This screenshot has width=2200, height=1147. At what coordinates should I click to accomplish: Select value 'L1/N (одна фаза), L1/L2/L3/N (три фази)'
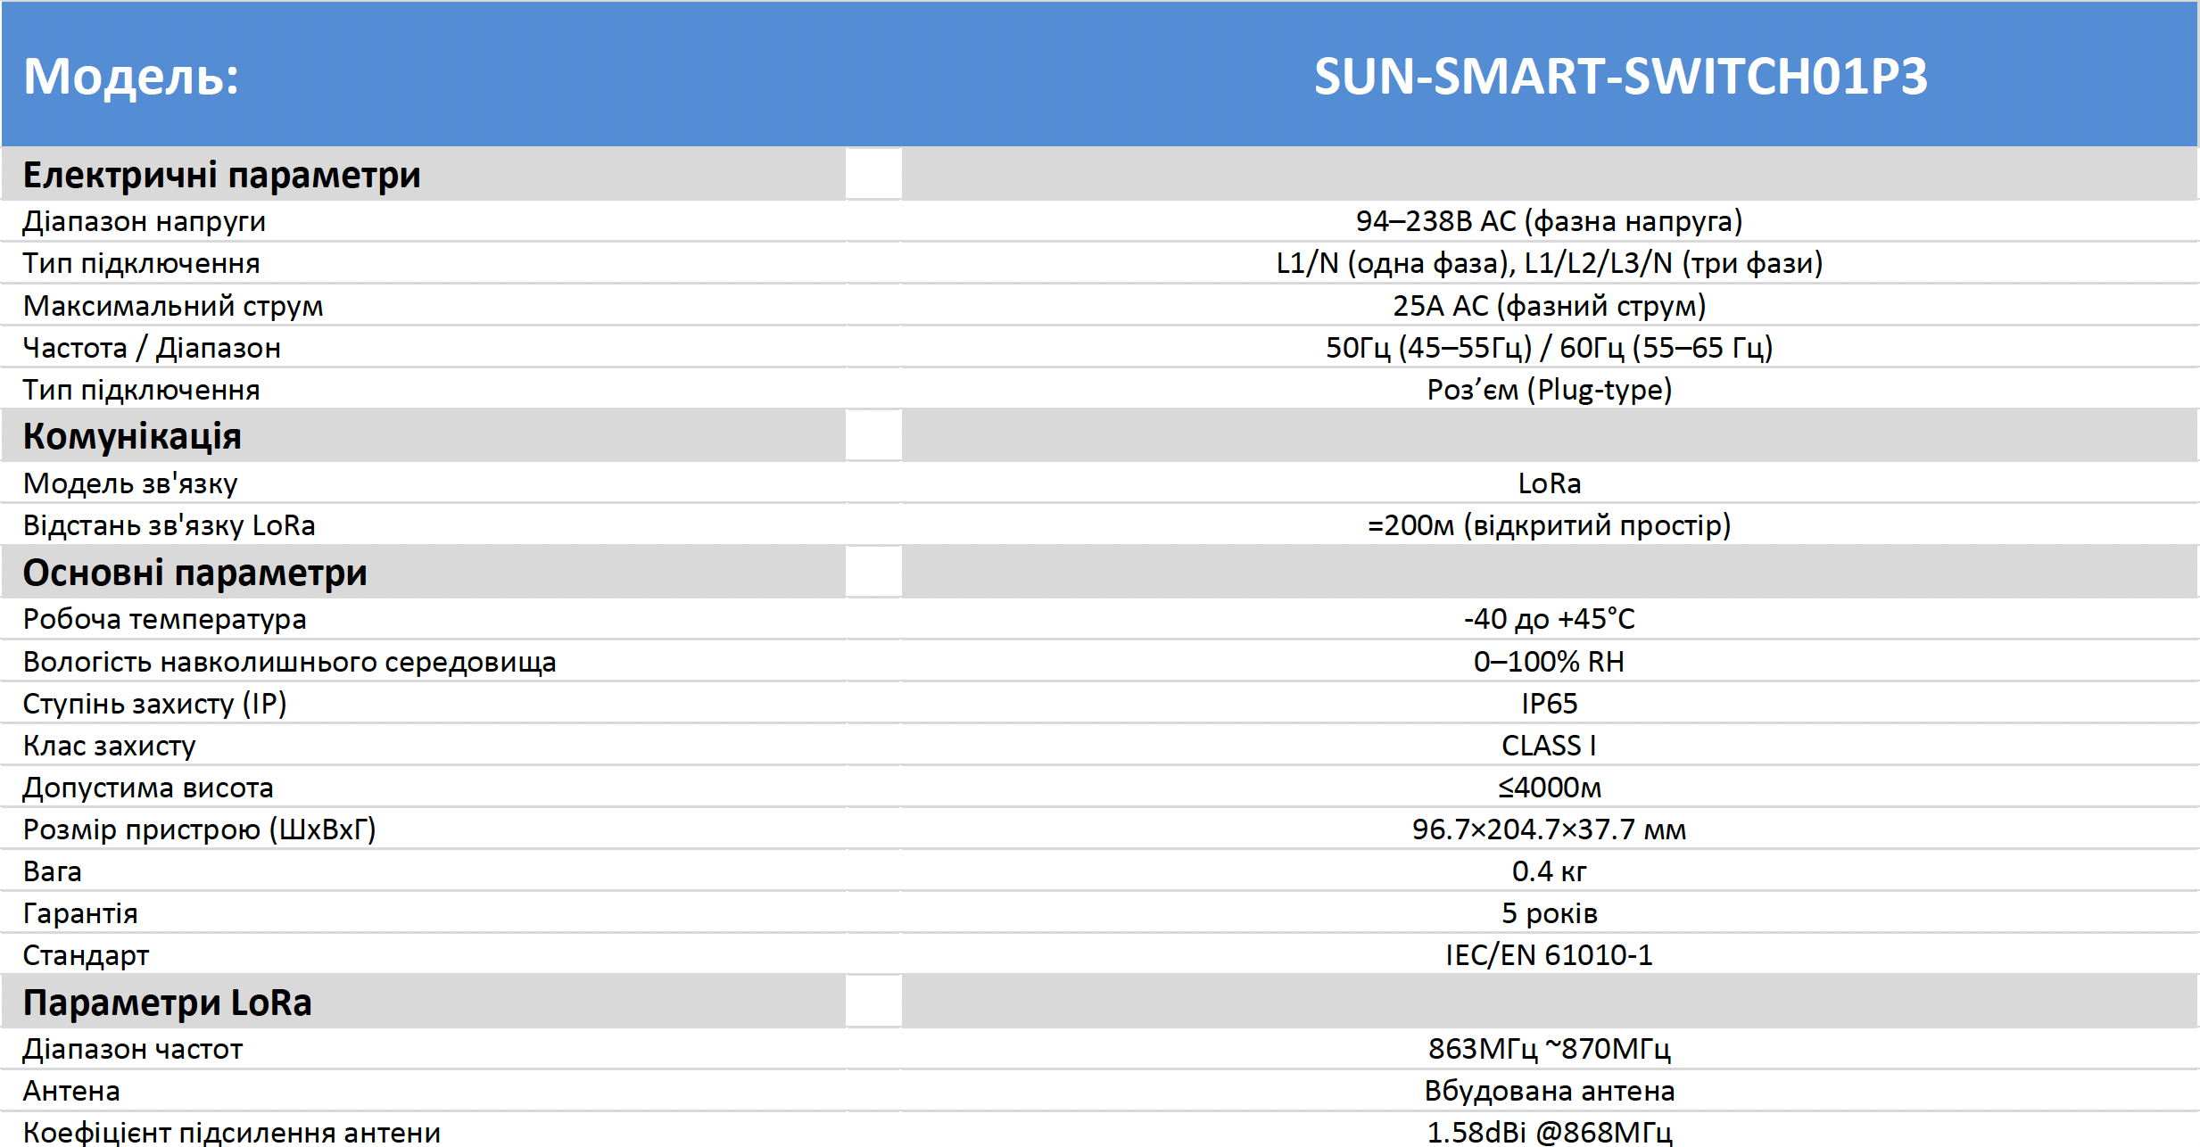click(x=1549, y=263)
